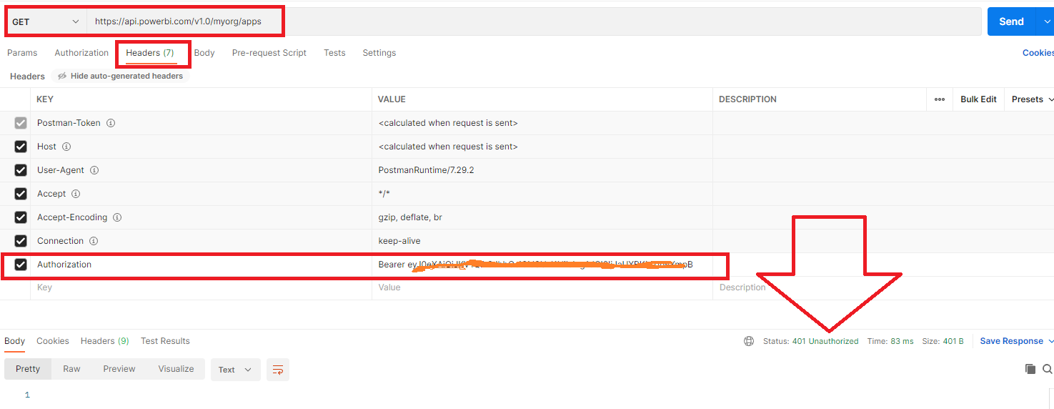Hide auto-generated headers
1054x409 pixels.
pyautogui.click(x=120, y=76)
